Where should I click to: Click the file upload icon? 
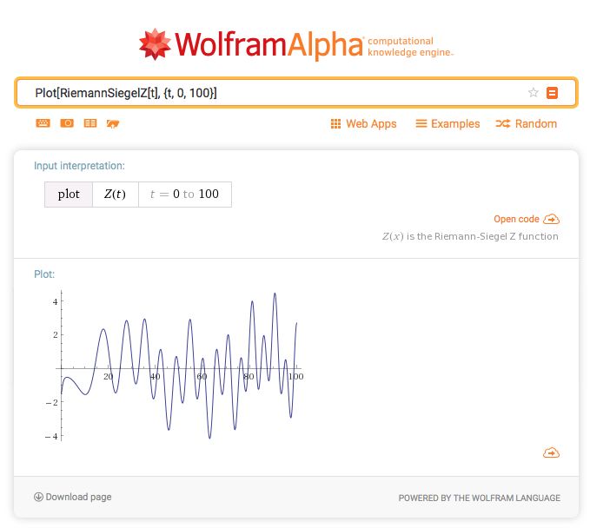point(112,123)
